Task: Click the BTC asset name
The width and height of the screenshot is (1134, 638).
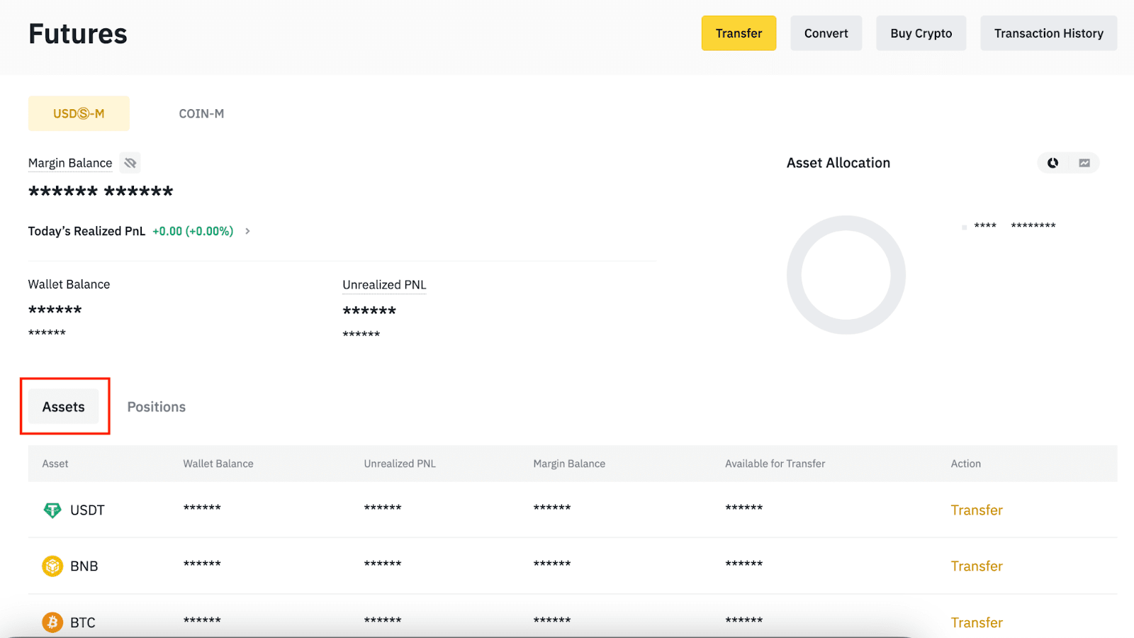Action: (82, 622)
